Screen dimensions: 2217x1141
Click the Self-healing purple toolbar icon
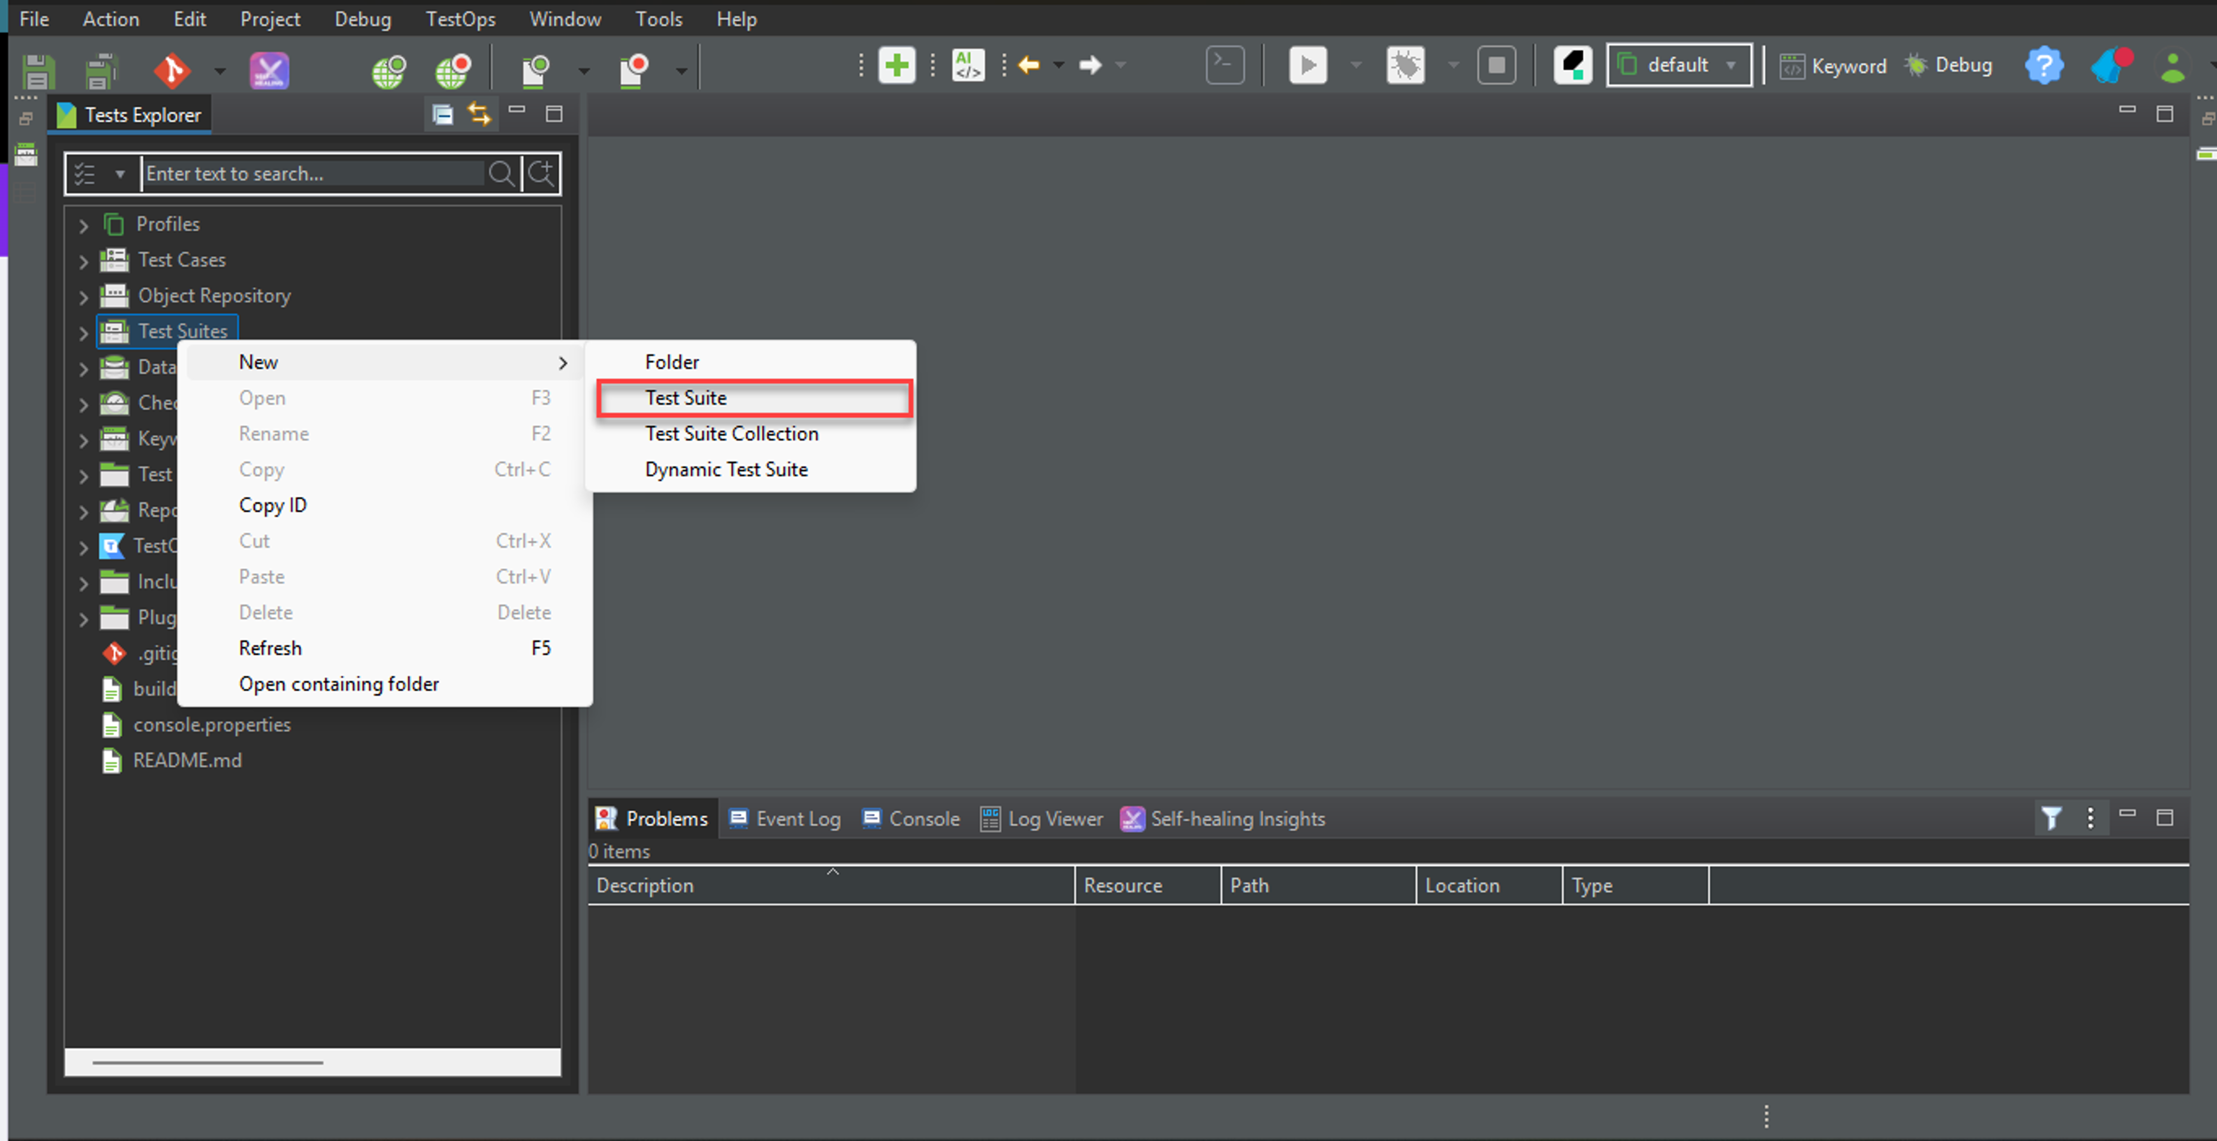click(269, 70)
